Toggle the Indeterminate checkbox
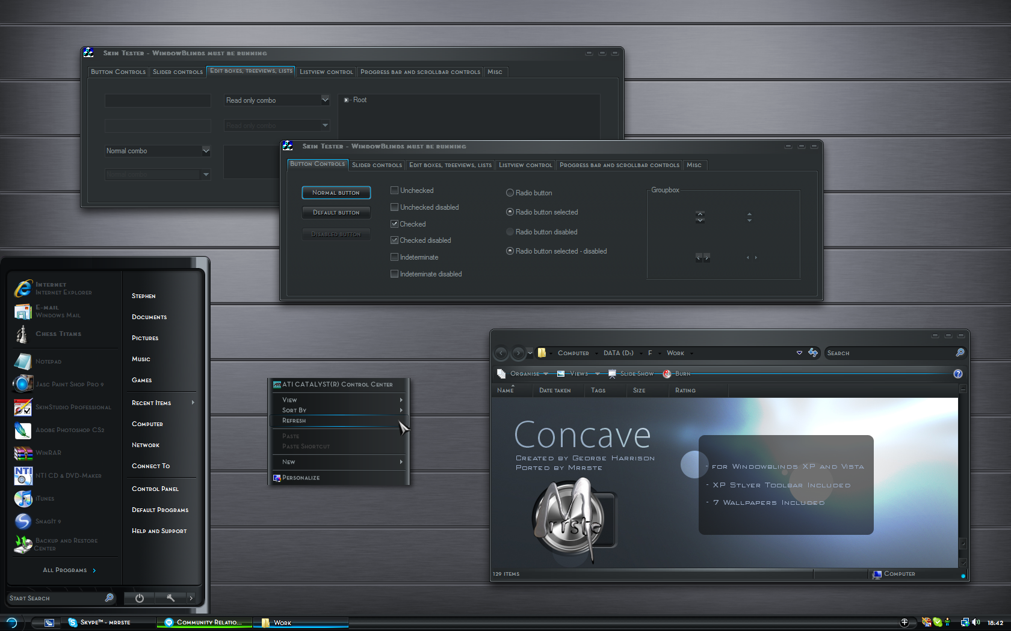 tap(395, 257)
